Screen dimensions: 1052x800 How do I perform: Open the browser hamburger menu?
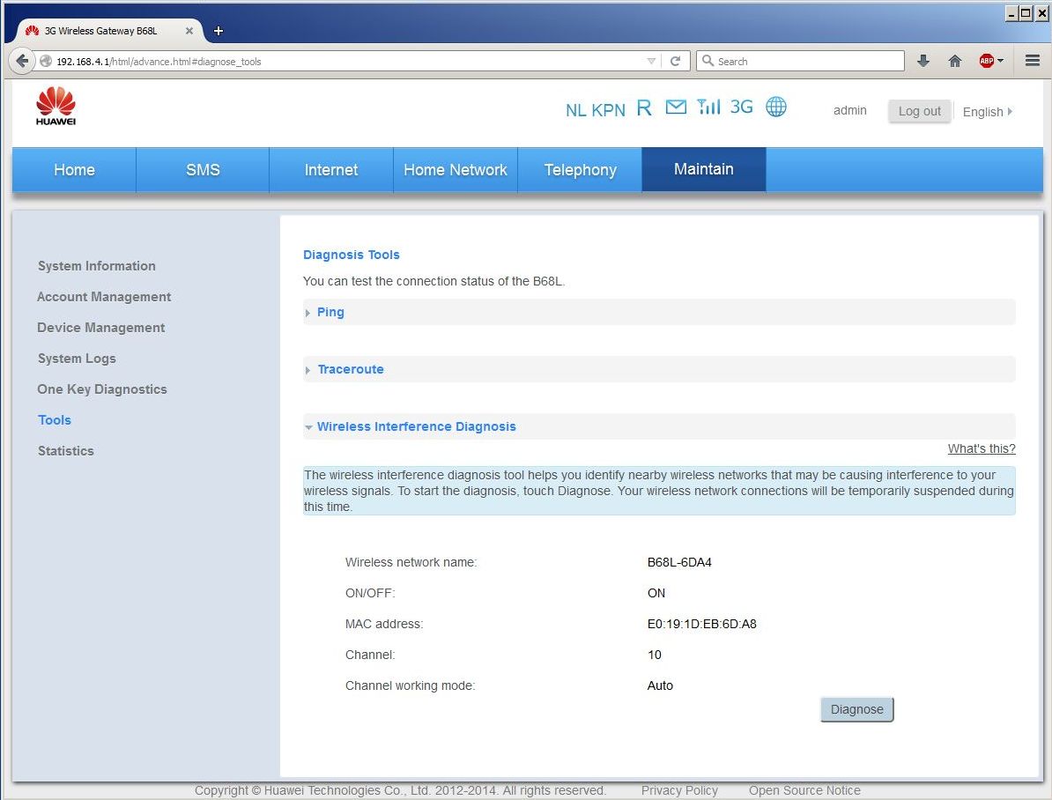point(1033,61)
